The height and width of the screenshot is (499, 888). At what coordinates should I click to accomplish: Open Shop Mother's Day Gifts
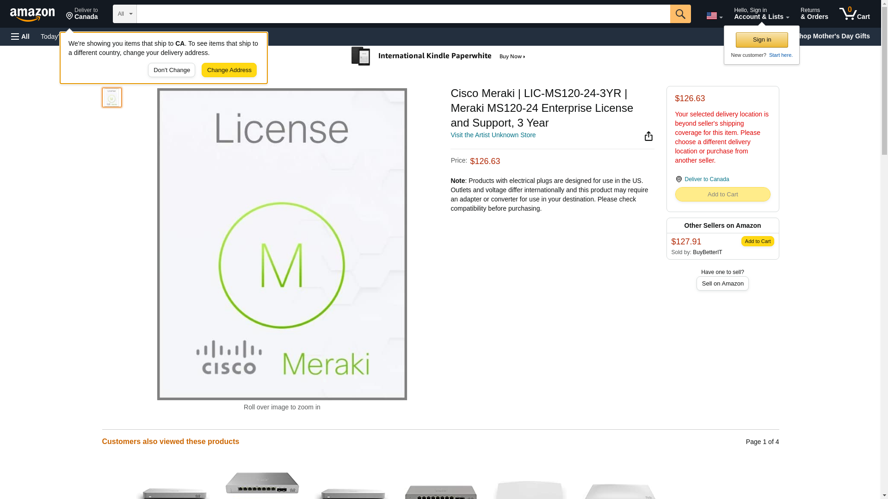pos(837,36)
